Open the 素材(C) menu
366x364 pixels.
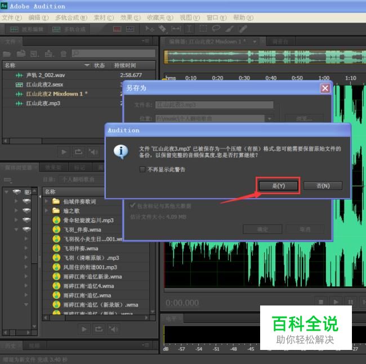[x=104, y=18]
